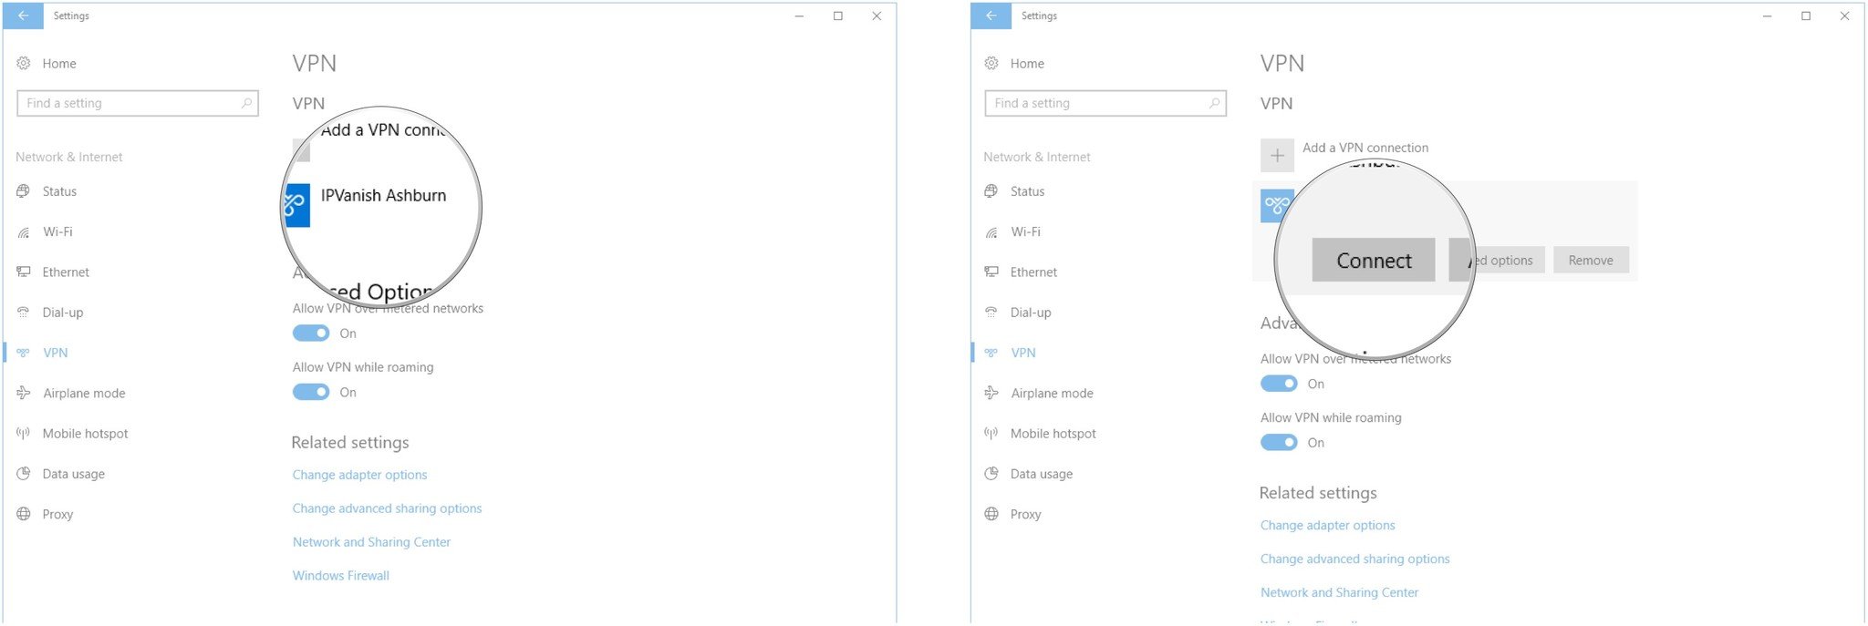Toggle Allow VPN while roaming in left window
The height and width of the screenshot is (626, 1868).
click(311, 392)
